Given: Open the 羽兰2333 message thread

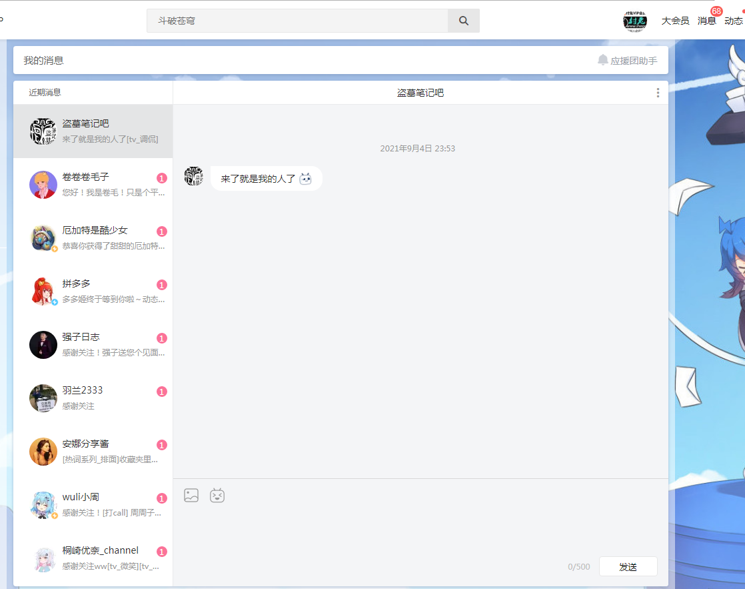Looking at the screenshot, I should click(x=93, y=398).
